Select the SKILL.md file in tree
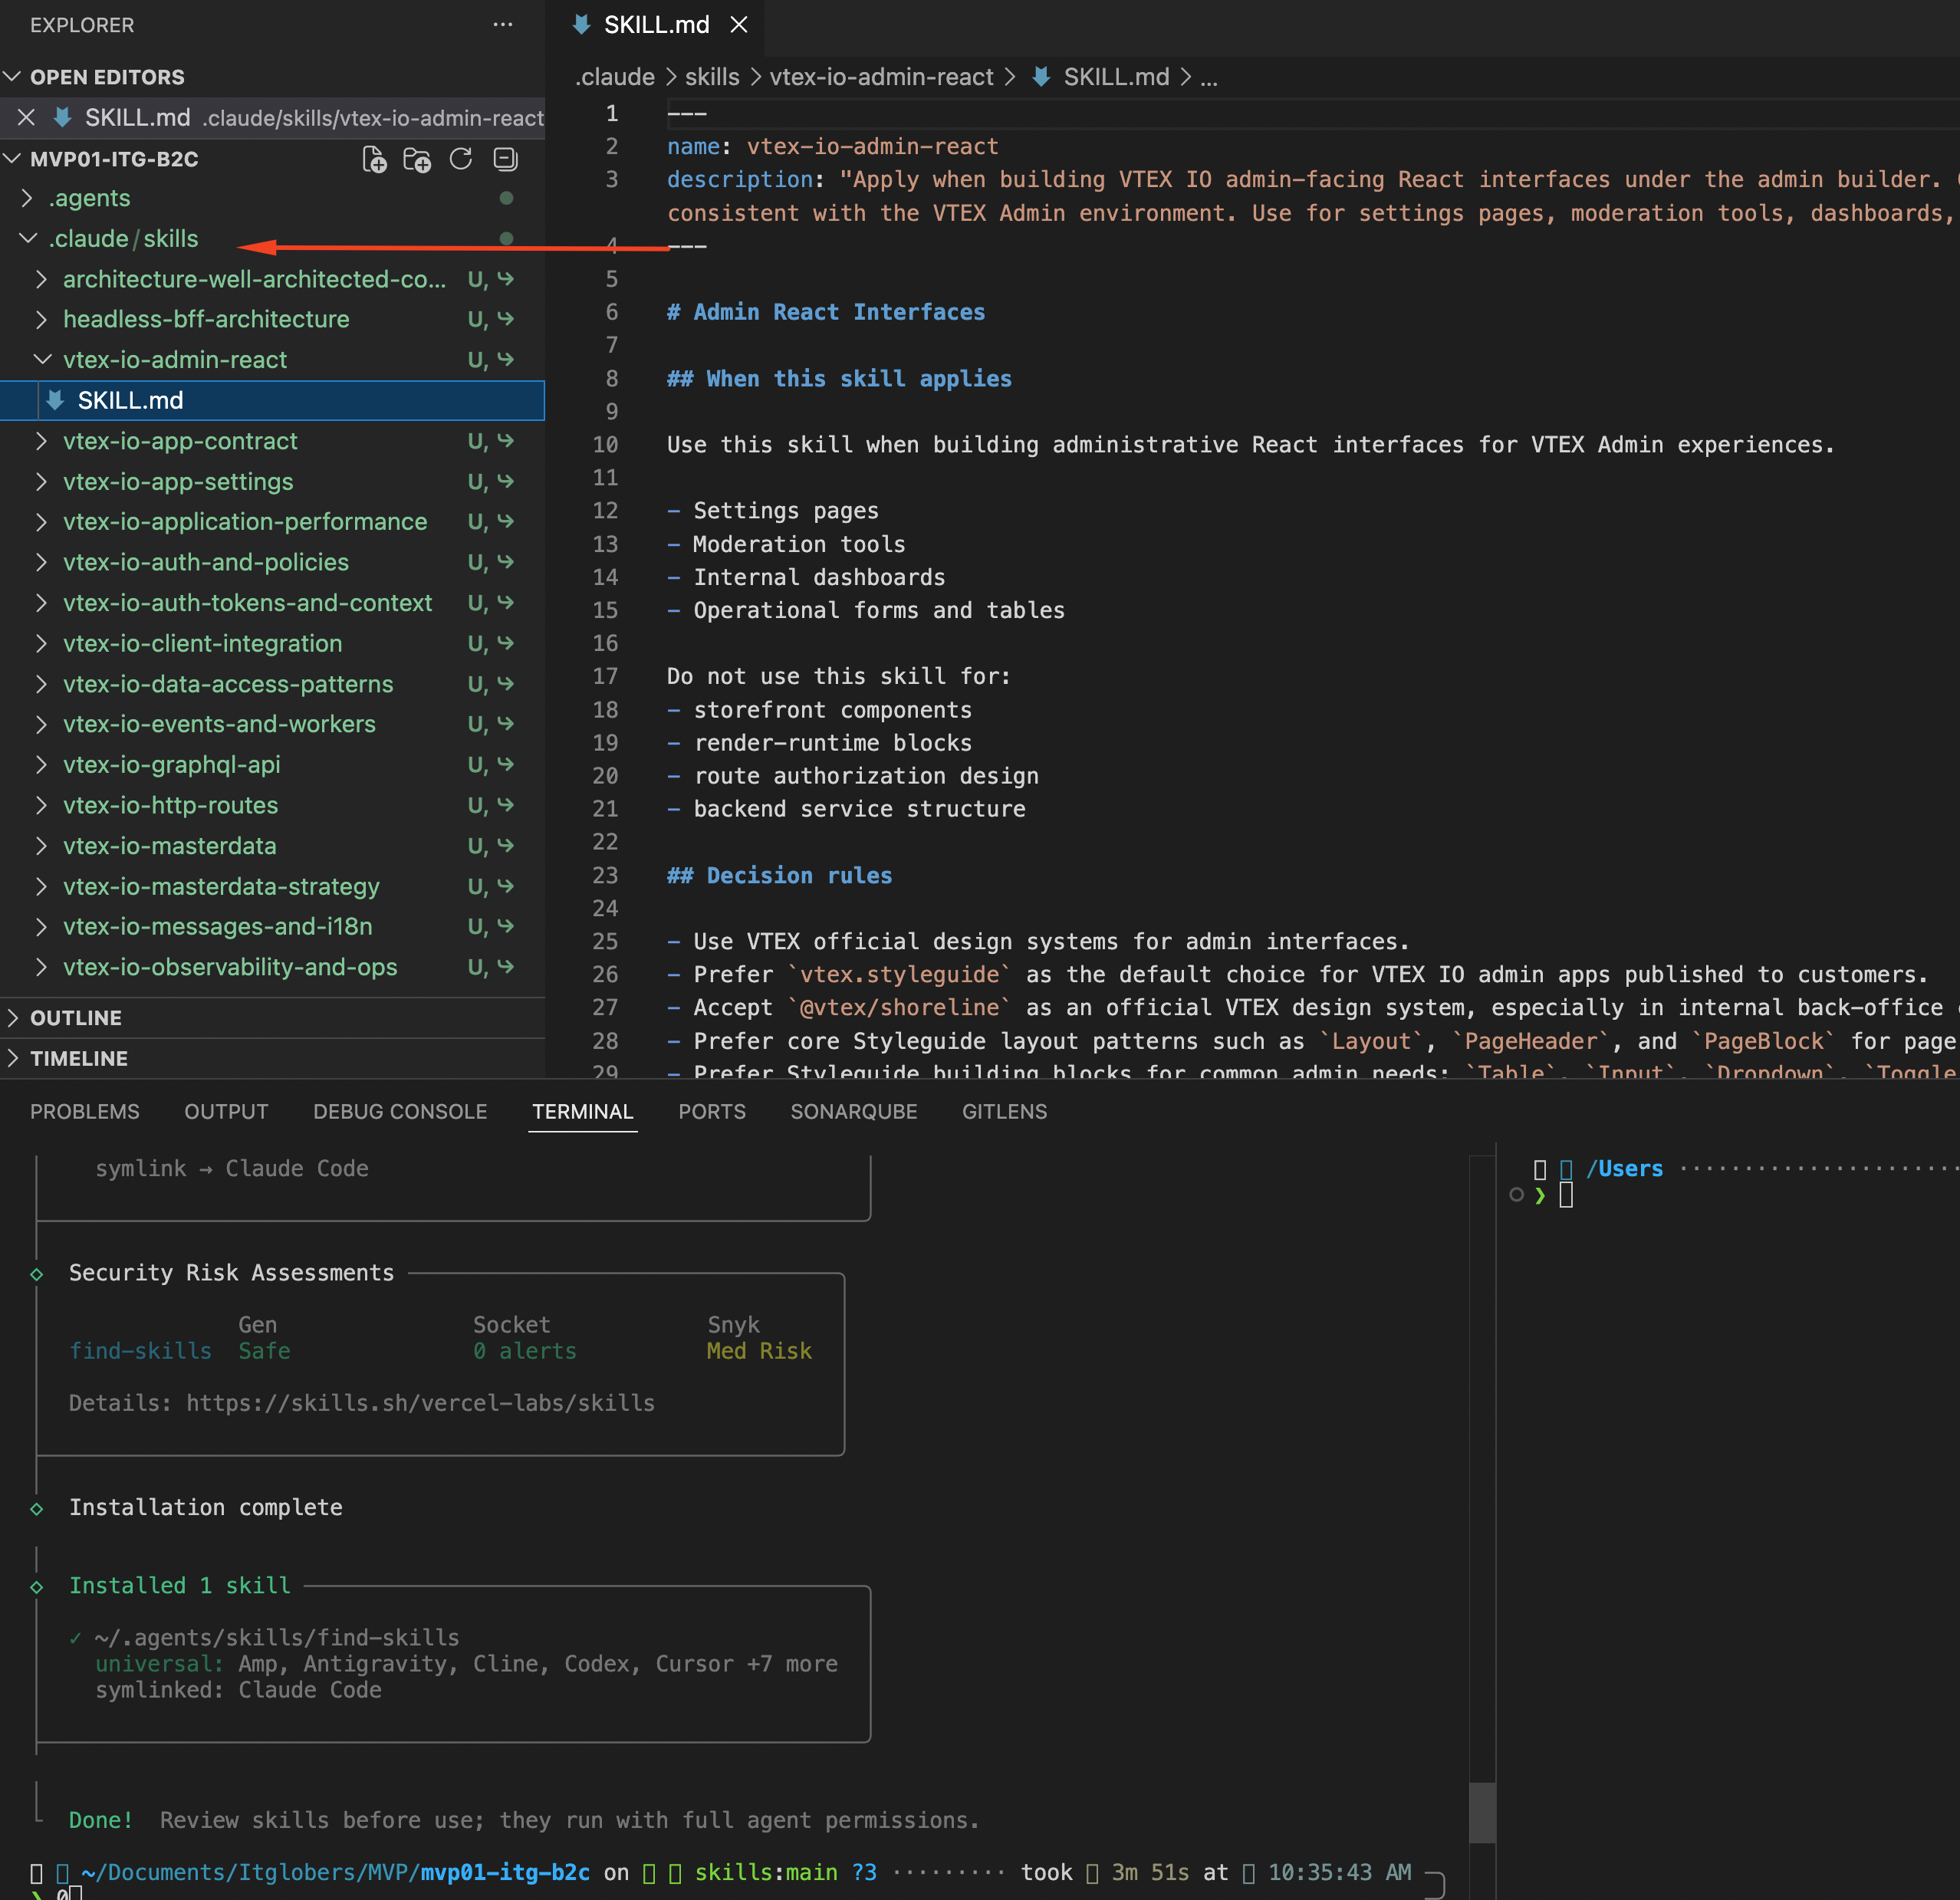The image size is (1960, 1900). pyautogui.click(x=131, y=401)
